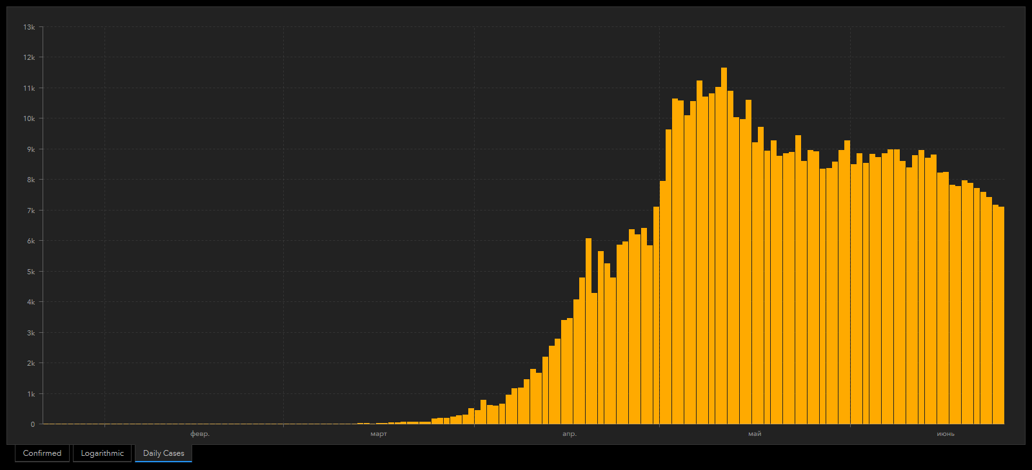Click the 'февр.' axis label
This screenshot has height=470, width=1032.
point(200,434)
